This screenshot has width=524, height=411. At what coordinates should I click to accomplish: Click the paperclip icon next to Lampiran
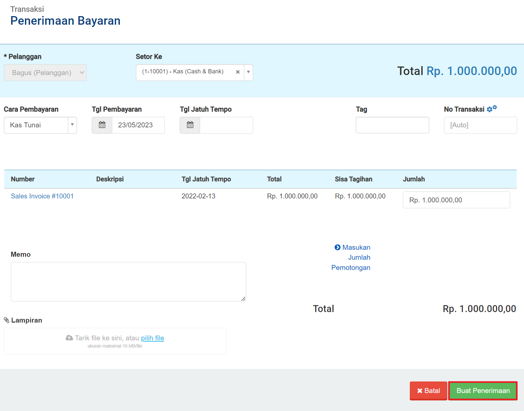(x=7, y=320)
